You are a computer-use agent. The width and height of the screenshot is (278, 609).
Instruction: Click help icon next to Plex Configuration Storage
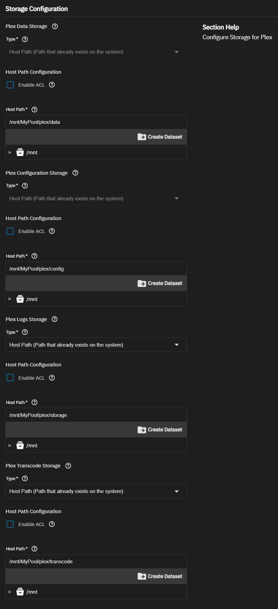point(75,173)
